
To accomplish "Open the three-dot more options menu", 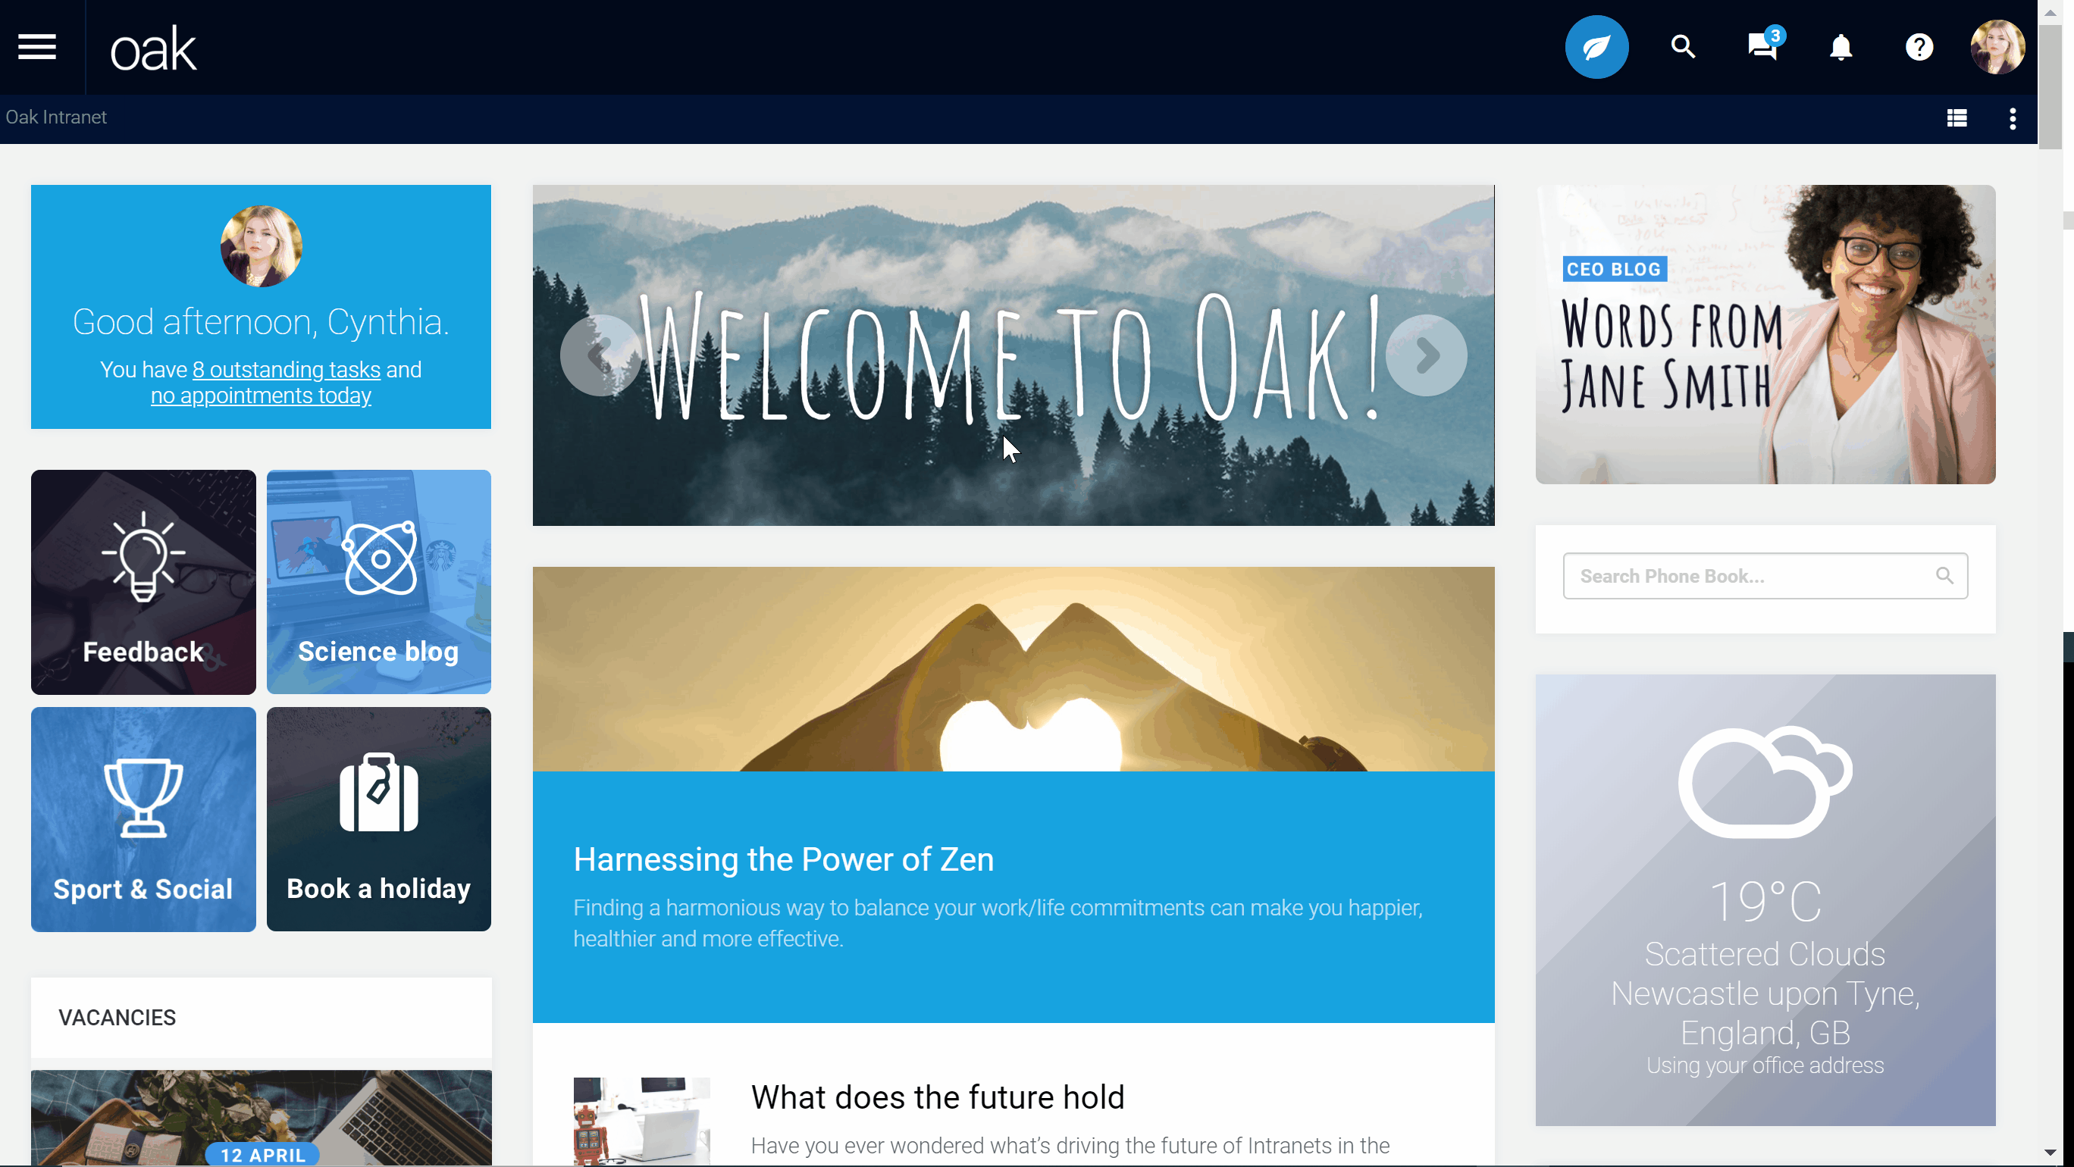I will pyautogui.click(x=2013, y=118).
